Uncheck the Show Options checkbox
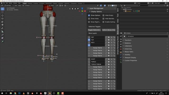This screenshot has width=169, height=95. [x=89, y=15]
